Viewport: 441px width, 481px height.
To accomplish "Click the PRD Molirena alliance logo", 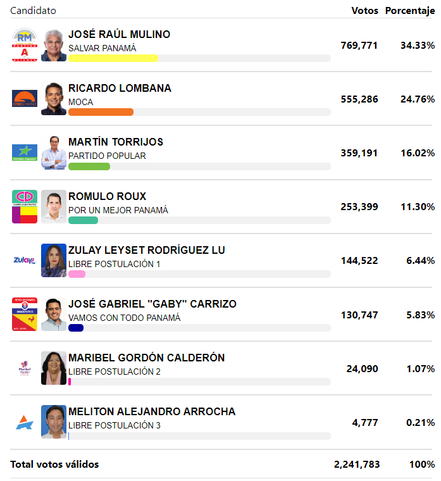I will [25, 314].
